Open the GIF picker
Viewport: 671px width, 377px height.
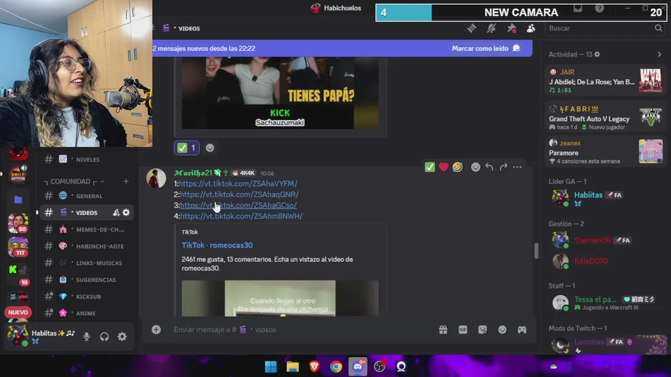463,329
